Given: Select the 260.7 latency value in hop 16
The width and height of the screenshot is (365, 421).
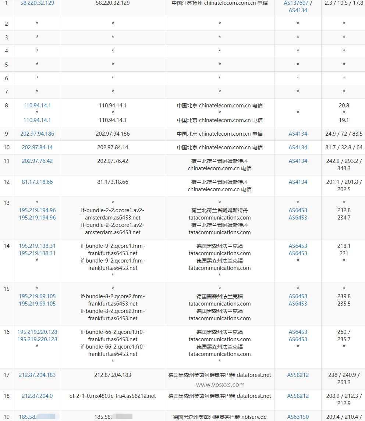Looking at the screenshot, I should pos(344,332).
